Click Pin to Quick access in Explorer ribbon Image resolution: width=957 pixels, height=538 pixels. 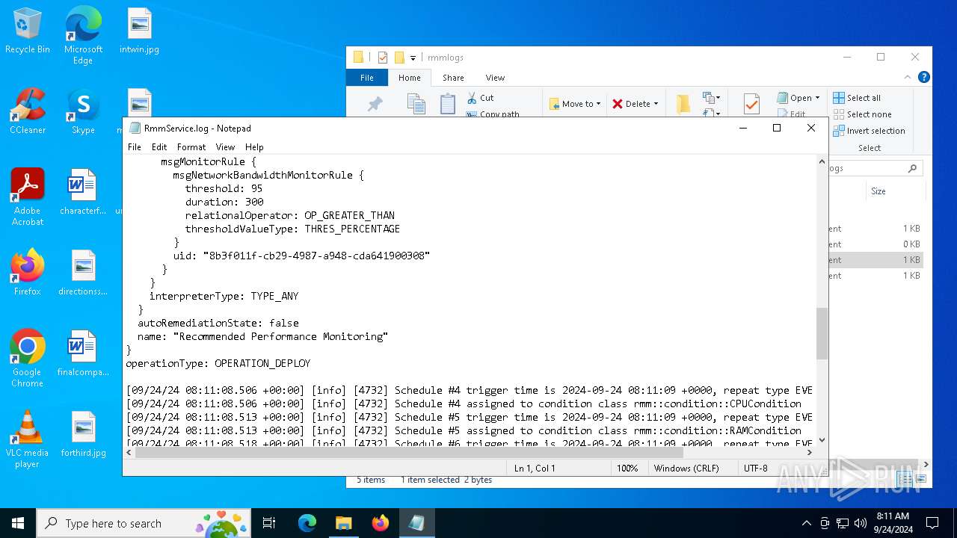coord(375,105)
